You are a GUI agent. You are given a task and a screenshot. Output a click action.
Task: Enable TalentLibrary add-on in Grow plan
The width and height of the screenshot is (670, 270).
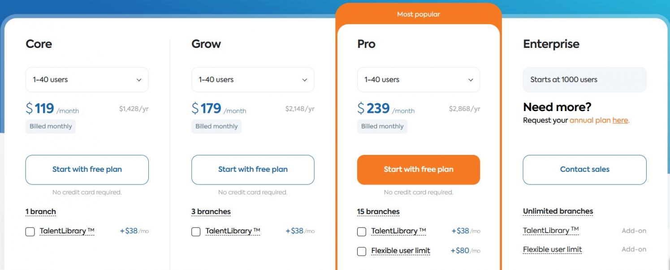point(196,232)
